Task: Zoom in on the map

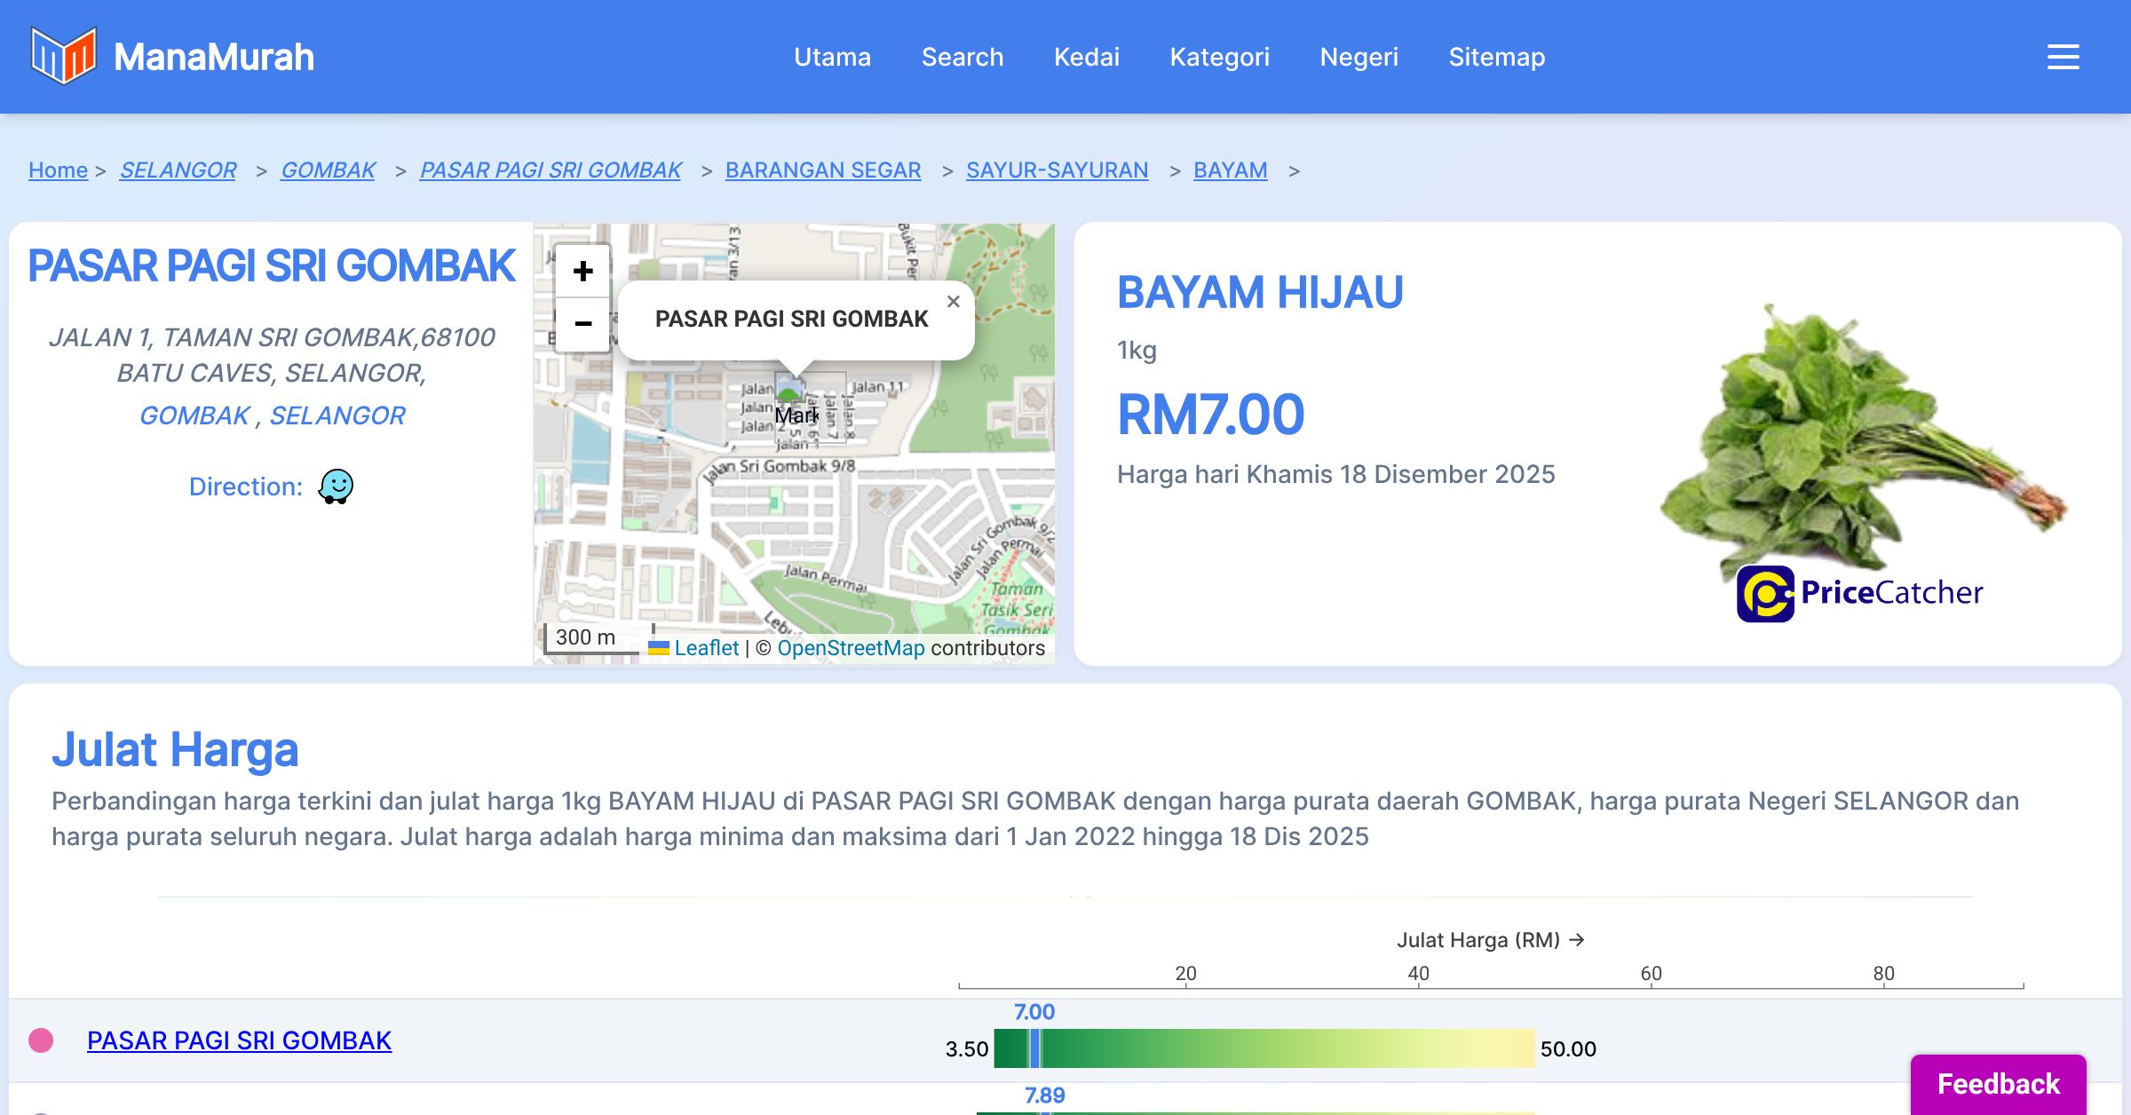Action: click(x=582, y=271)
